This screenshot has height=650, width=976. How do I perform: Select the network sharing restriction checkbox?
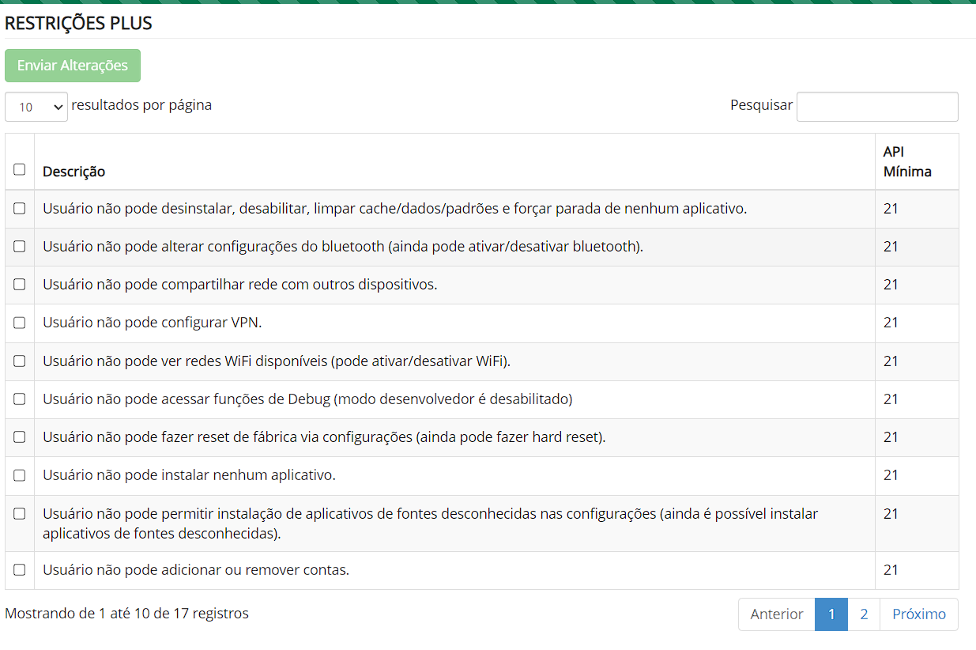[x=20, y=285]
